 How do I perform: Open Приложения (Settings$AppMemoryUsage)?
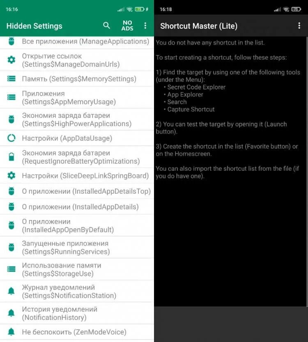(77, 97)
